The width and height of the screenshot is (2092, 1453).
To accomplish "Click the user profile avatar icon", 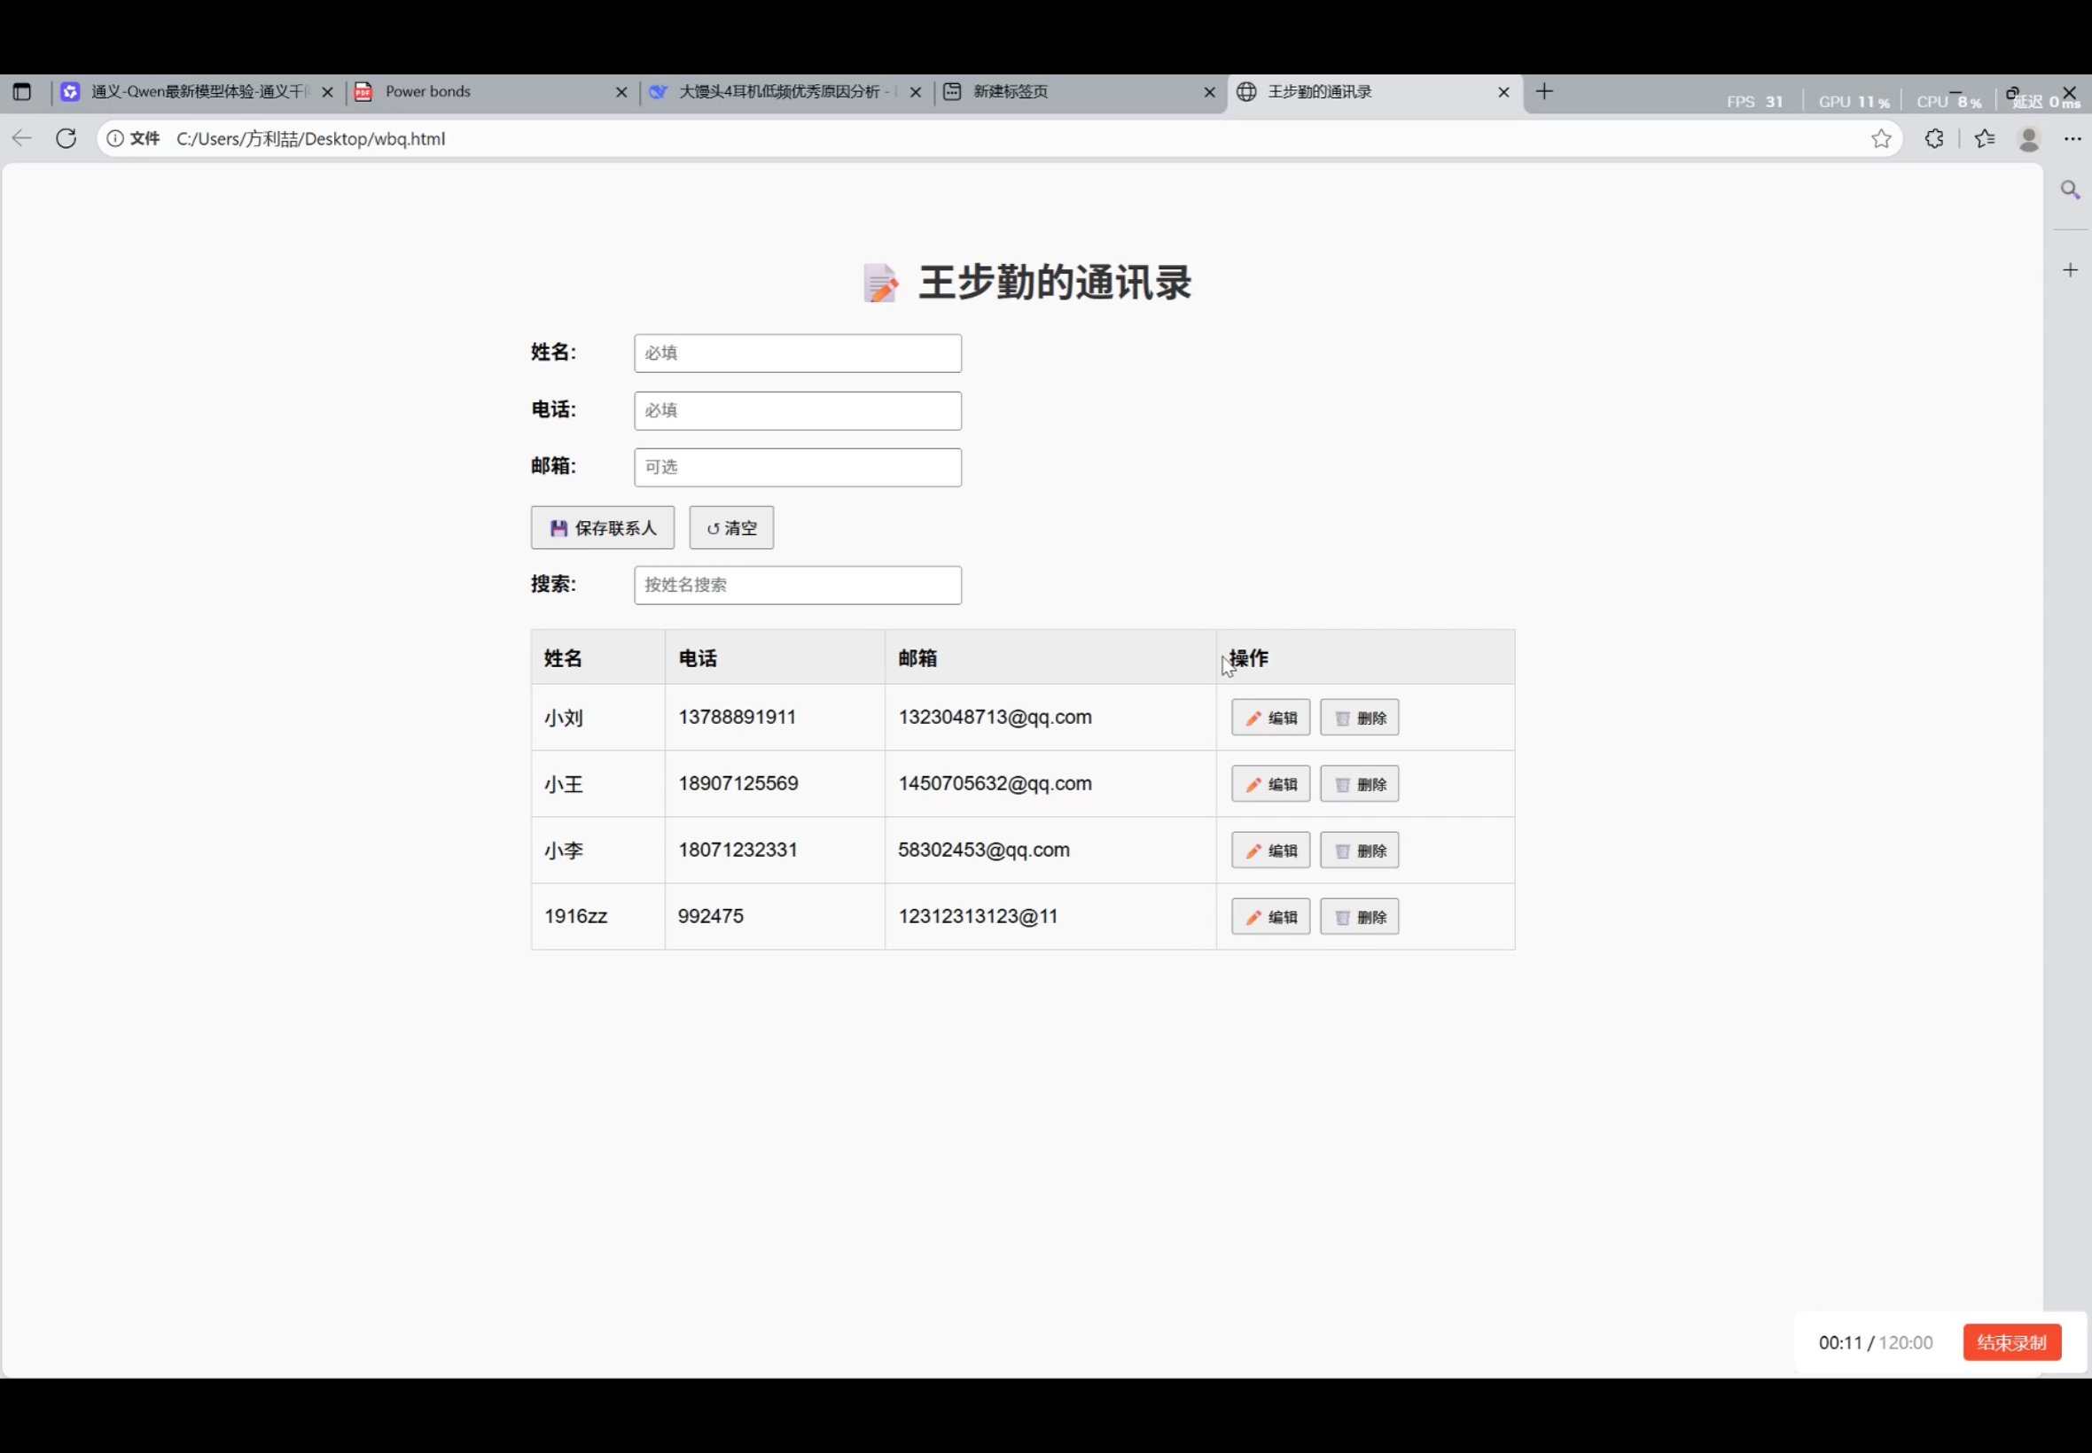I will click(x=2029, y=138).
